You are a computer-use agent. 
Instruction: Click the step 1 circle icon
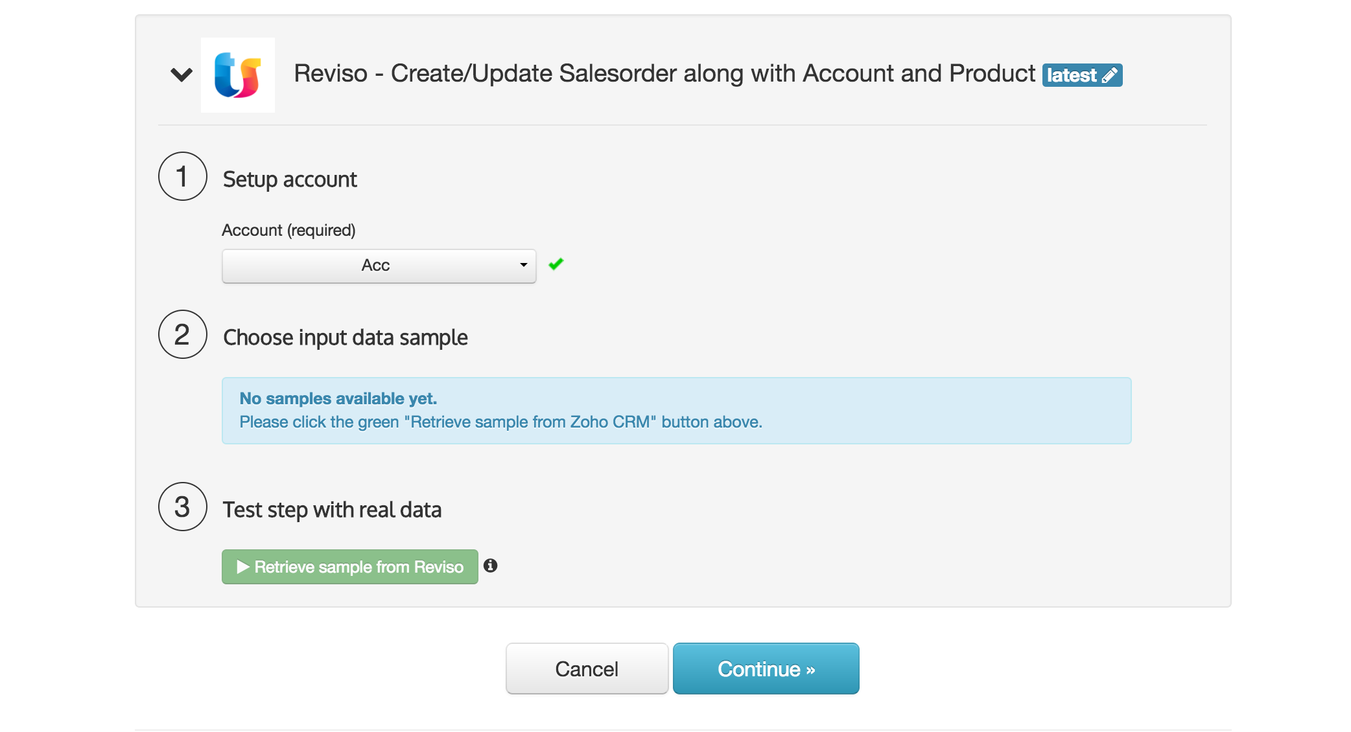point(182,177)
